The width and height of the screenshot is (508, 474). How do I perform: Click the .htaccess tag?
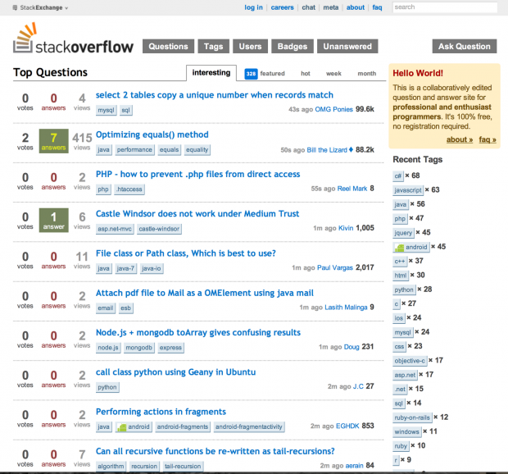(129, 189)
